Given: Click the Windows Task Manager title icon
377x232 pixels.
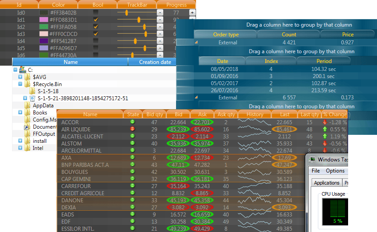Looking at the screenshot, I should [312, 160].
